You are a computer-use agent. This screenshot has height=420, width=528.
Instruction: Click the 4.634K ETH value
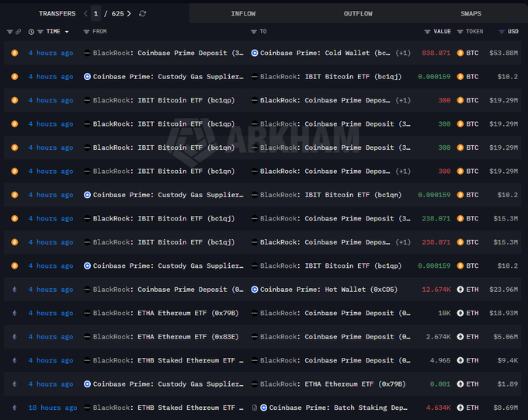[x=438, y=408]
